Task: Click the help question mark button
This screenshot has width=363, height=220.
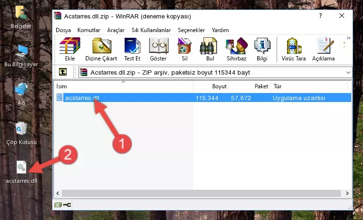Action: click(321, 16)
